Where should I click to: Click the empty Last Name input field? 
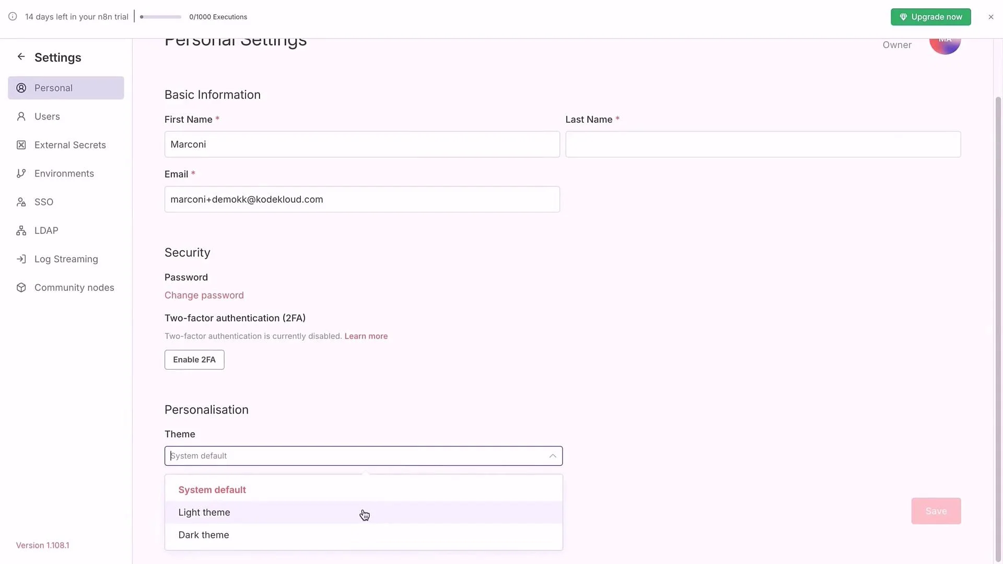coord(763,144)
